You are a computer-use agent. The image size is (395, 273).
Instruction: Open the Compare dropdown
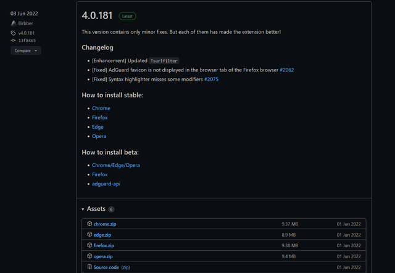pyautogui.click(x=25, y=51)
